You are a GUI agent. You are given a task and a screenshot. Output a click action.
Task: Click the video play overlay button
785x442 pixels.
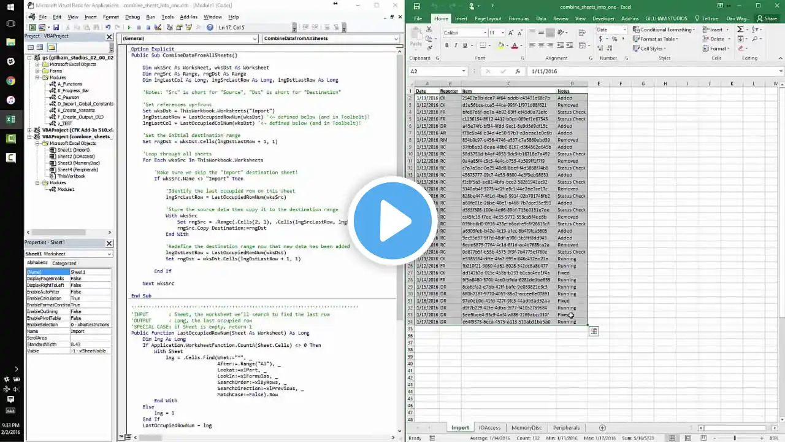392,221
